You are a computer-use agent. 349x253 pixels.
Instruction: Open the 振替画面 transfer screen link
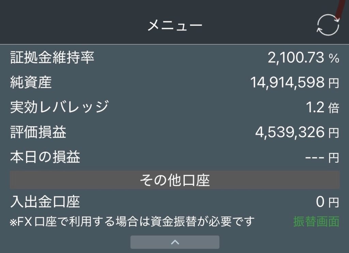316,221
